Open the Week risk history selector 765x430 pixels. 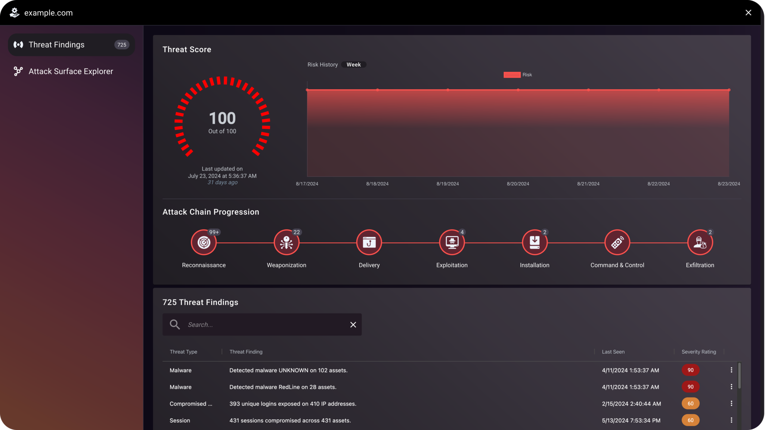tap(353, 65)
